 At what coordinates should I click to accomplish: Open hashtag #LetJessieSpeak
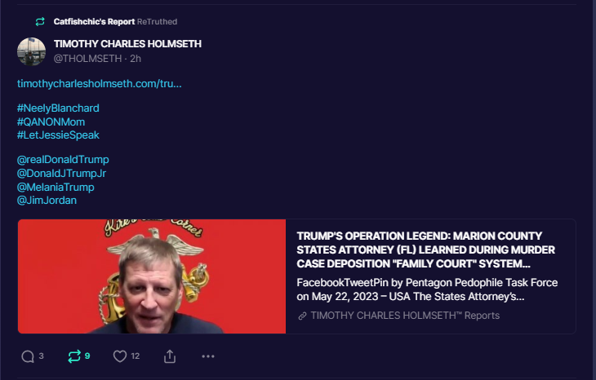[x=58, y=135]
